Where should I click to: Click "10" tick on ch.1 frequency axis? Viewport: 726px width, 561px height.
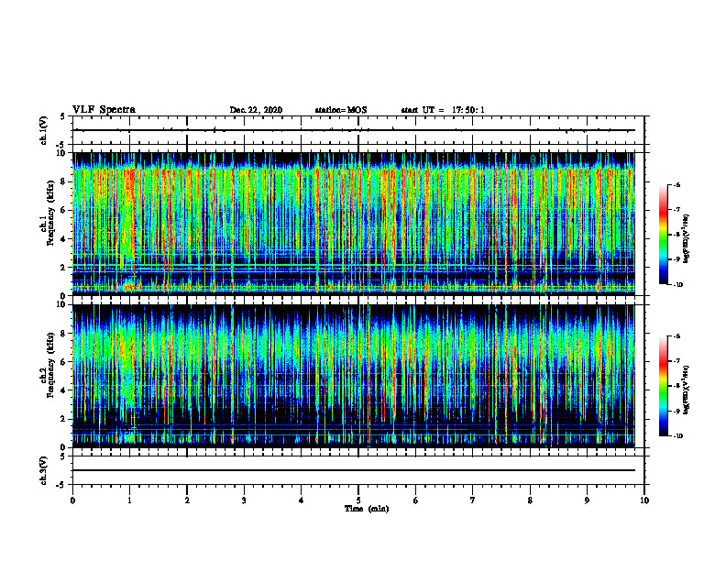(63, 153)
